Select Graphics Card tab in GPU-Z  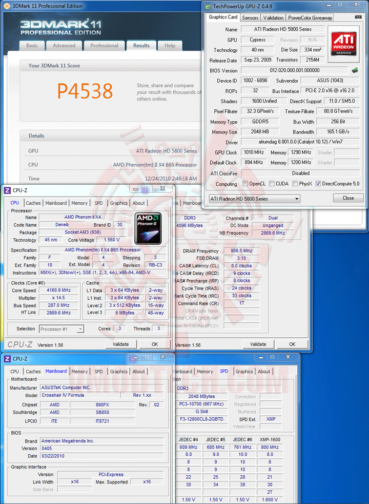point(223,17)
